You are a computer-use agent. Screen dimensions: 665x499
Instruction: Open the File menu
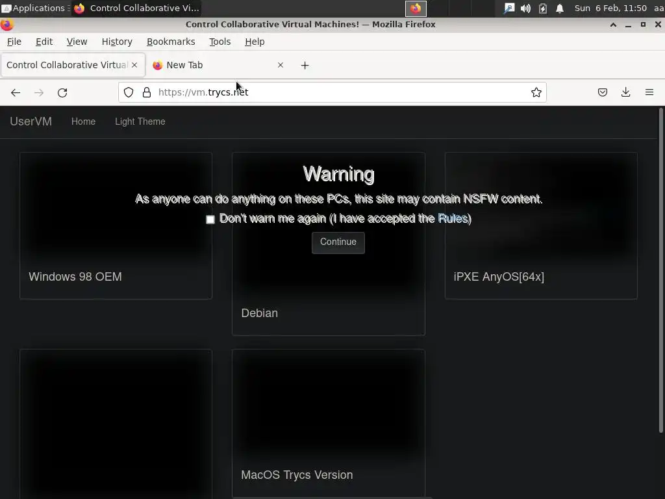tap(14, 42)
